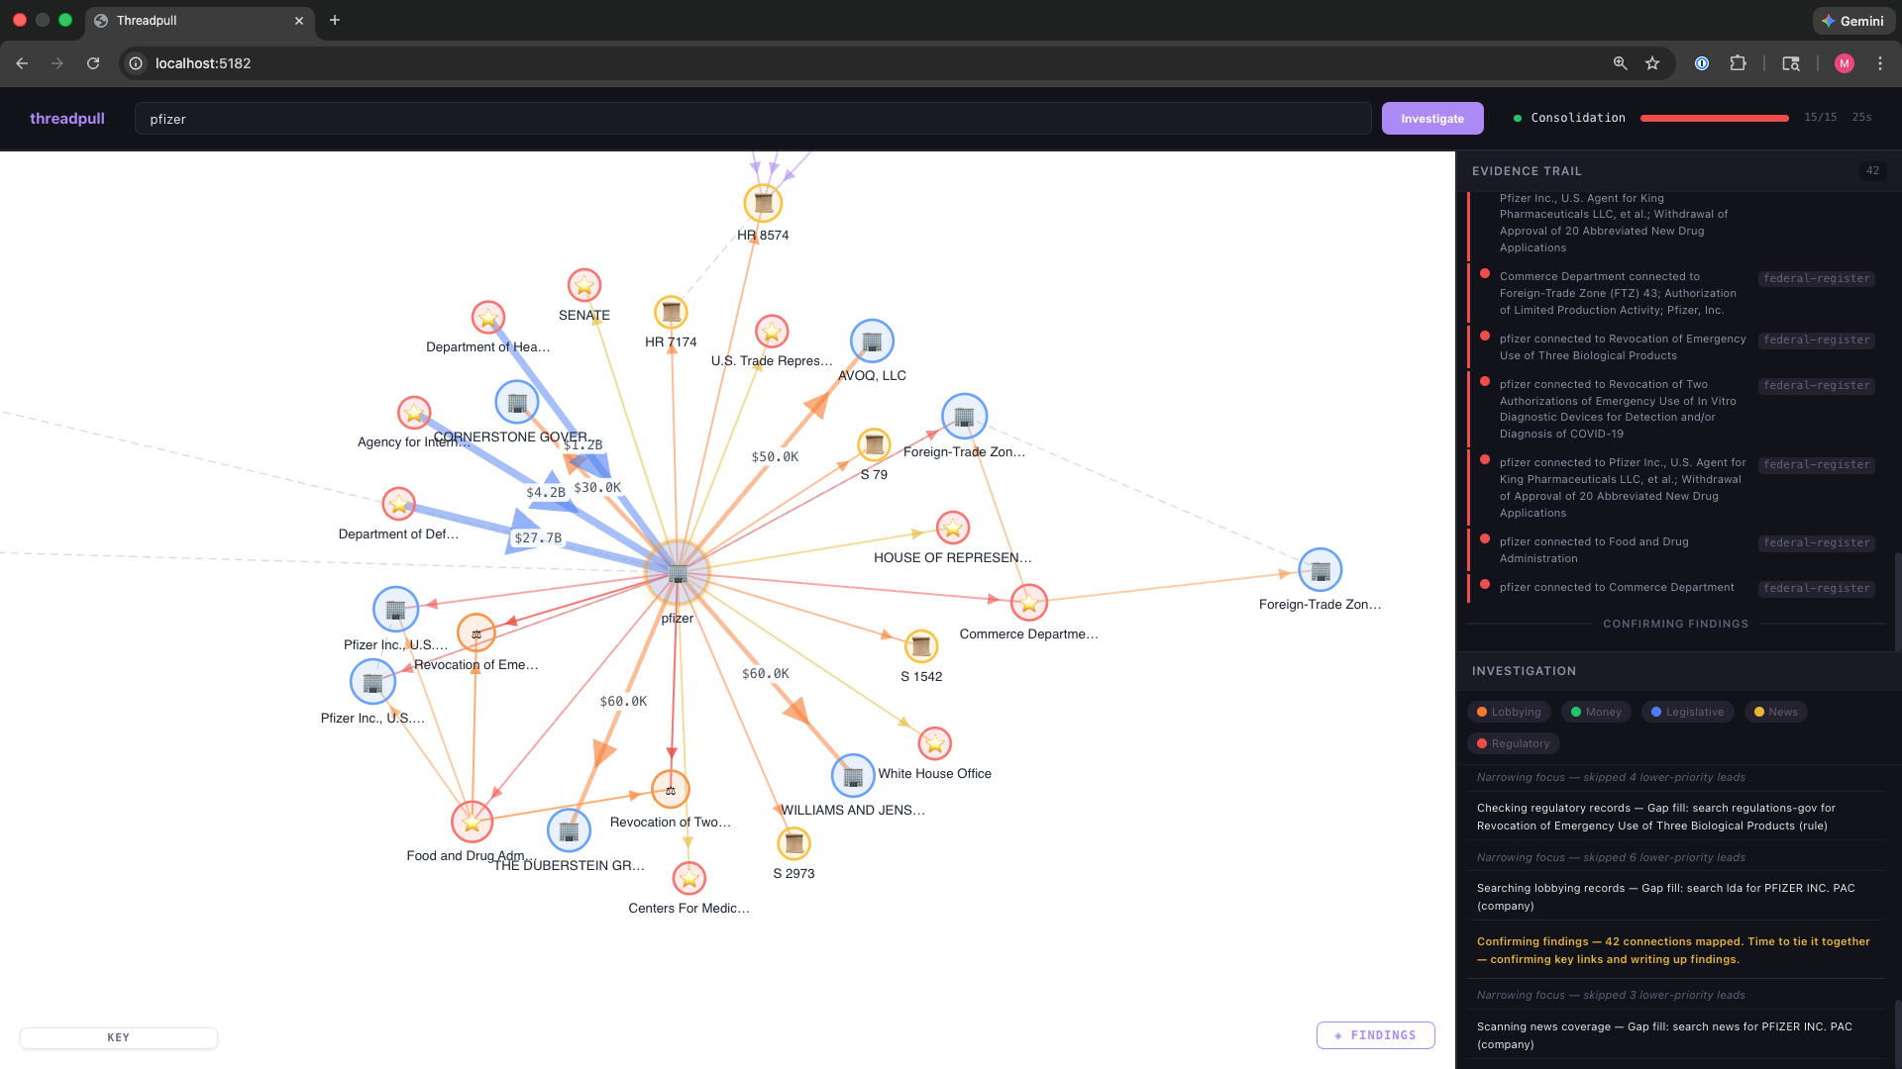This screenshot has height=1069, width=1902.
Task: Collapse the Evidence Trail section
Action: (1526, 170)
